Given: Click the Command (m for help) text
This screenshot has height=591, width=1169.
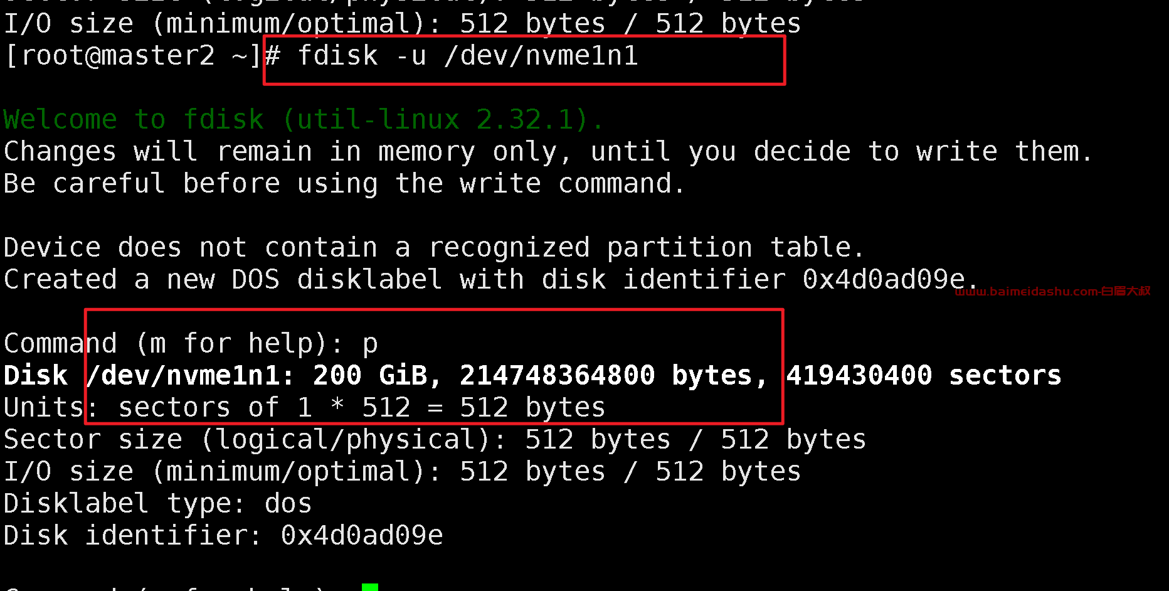Looking at the screenshot, I should 174,344.
